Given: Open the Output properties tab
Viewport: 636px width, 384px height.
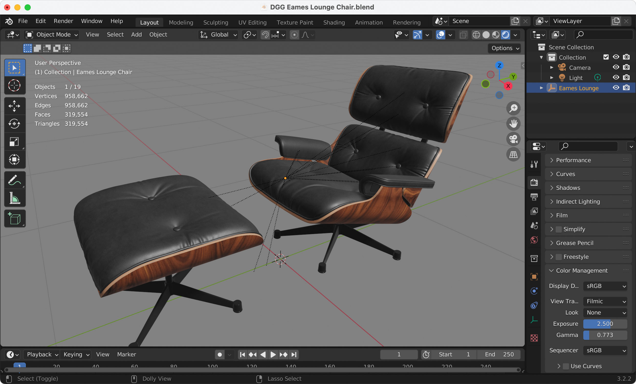Looking at the screenshot, I should point(534,197).
